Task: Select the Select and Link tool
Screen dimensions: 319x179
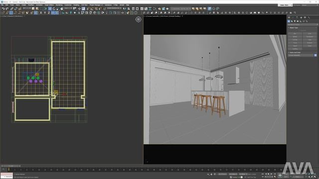Action: point(11,9)
